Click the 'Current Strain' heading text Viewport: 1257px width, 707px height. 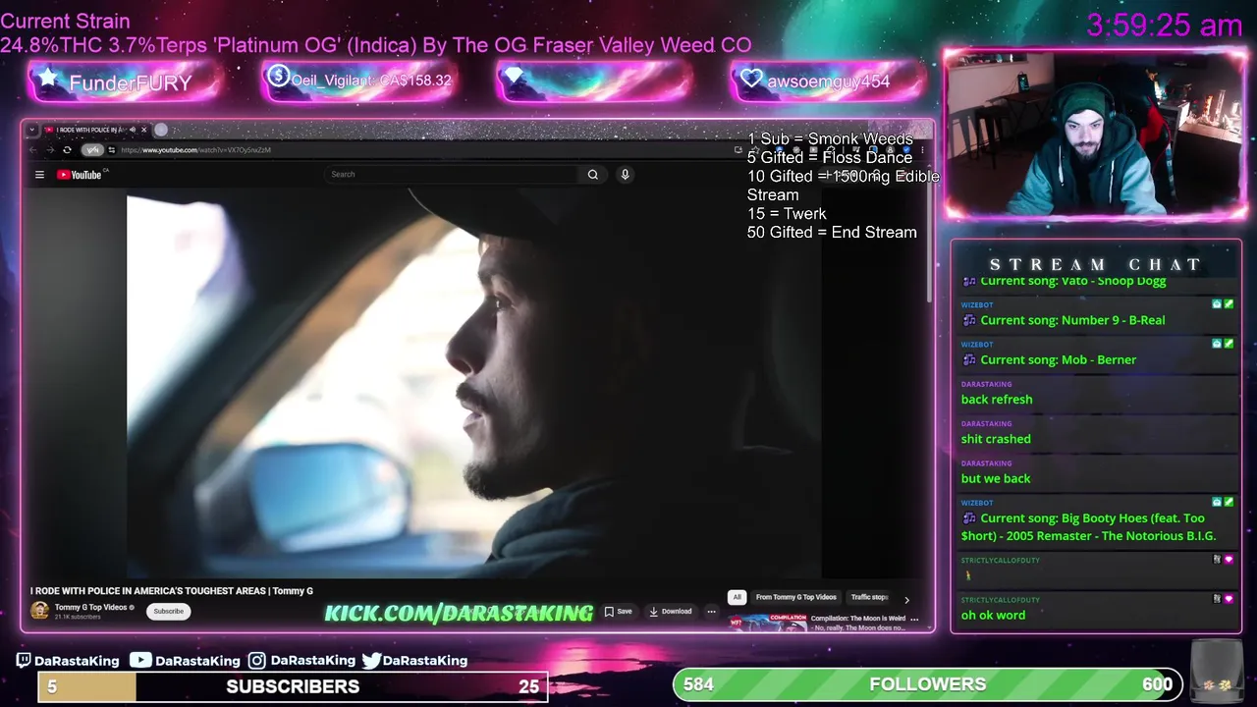[65, 21]
